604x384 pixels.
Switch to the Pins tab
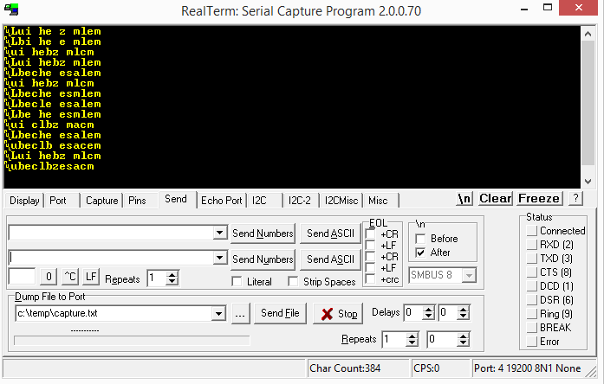click(x=140, y=201)
